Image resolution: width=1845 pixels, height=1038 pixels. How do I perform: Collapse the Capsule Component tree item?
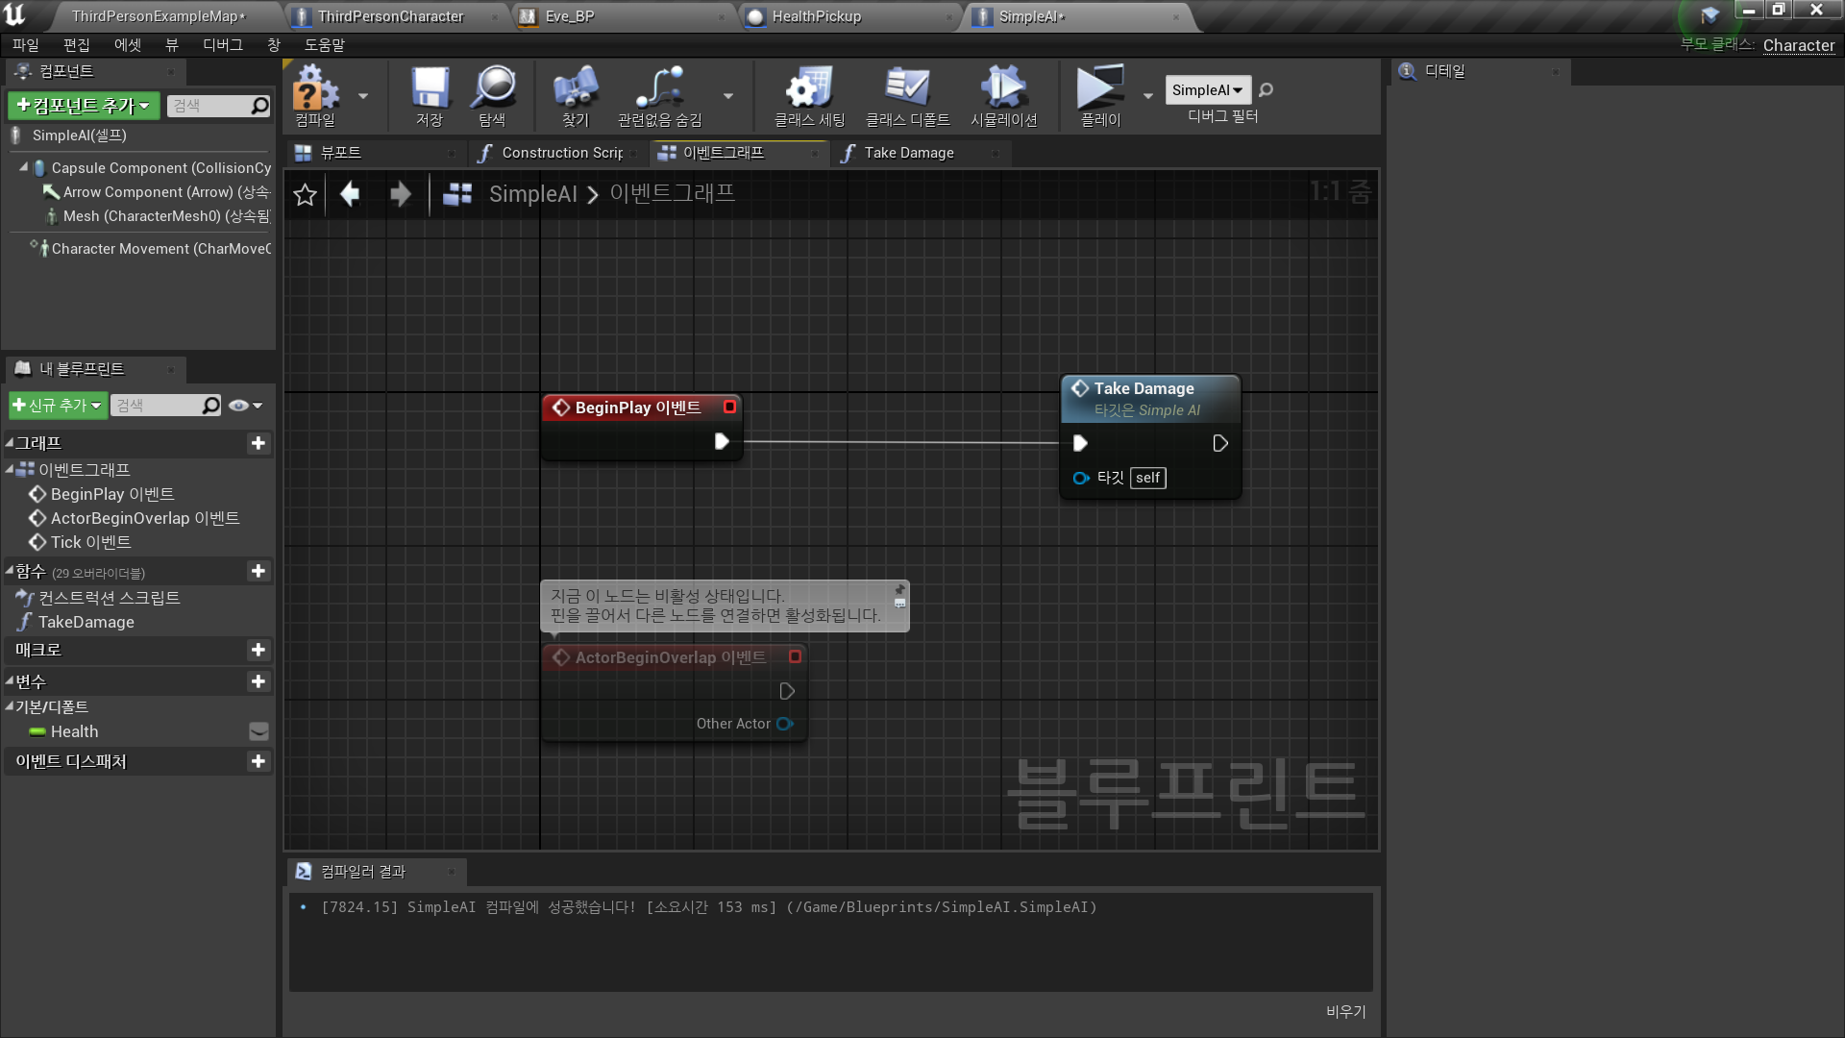coord(24,167)
